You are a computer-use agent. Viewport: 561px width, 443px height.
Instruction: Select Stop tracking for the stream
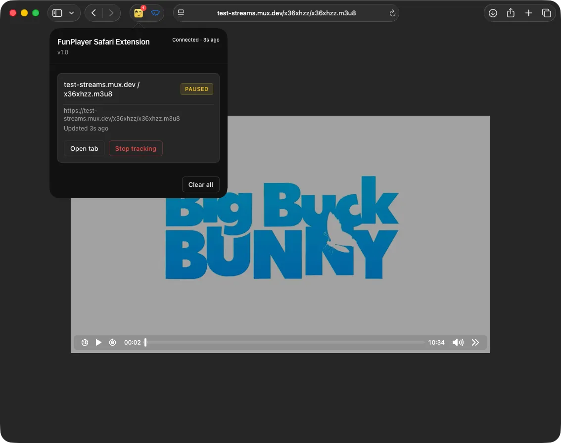coord(136,148)
